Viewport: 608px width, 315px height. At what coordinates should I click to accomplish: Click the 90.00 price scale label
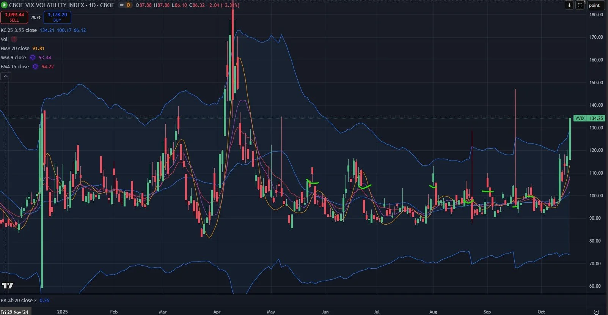pyautogui.click(x=595, y=218)
